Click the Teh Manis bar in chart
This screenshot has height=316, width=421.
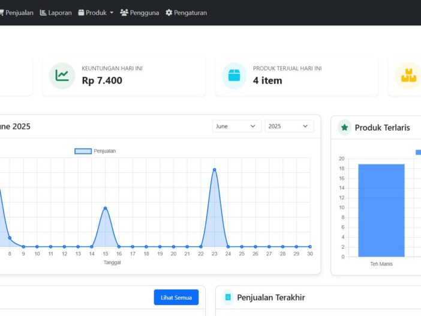pyautogui.click(x=381, y=210)
